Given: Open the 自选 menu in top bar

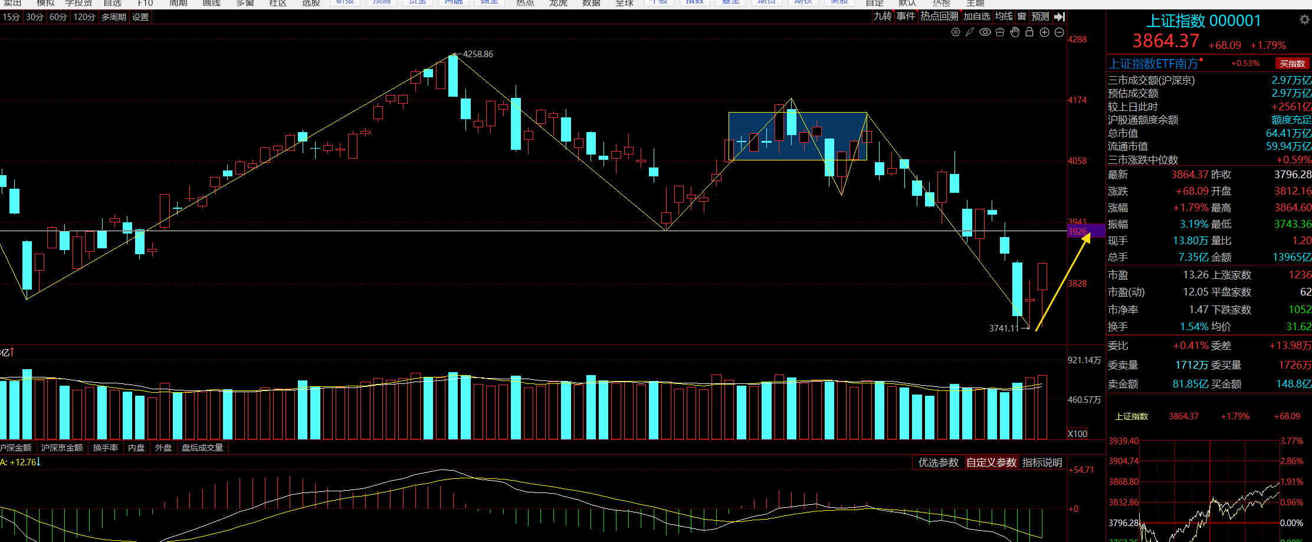Looking at the screenshot, I should click(x=112, y=3).
